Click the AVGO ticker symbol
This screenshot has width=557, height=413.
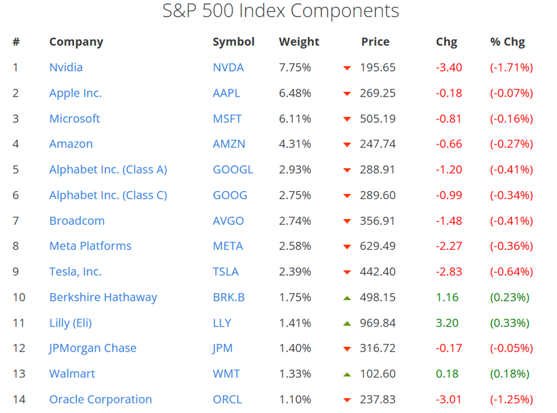(x=228, y=221)
